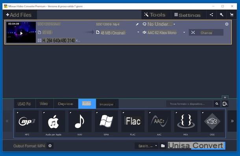Screen dimensions: 240x156
Task: Expand OGG presets corner arrow
Action: (x=203, y=113)
